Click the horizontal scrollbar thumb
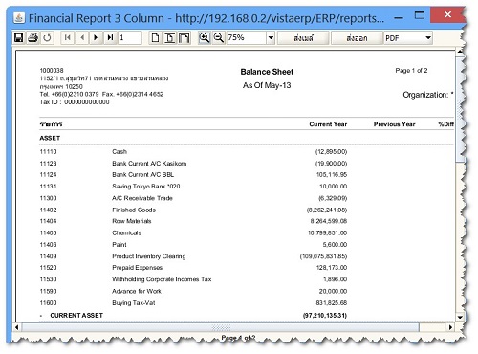 coord(220,327)
